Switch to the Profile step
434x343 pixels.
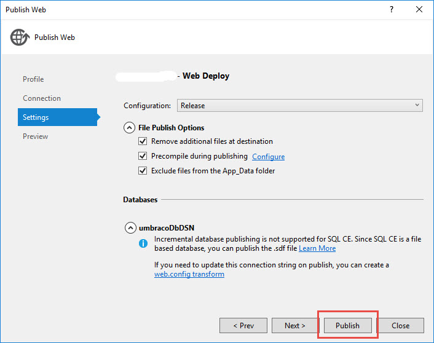[x=33, y=79]
